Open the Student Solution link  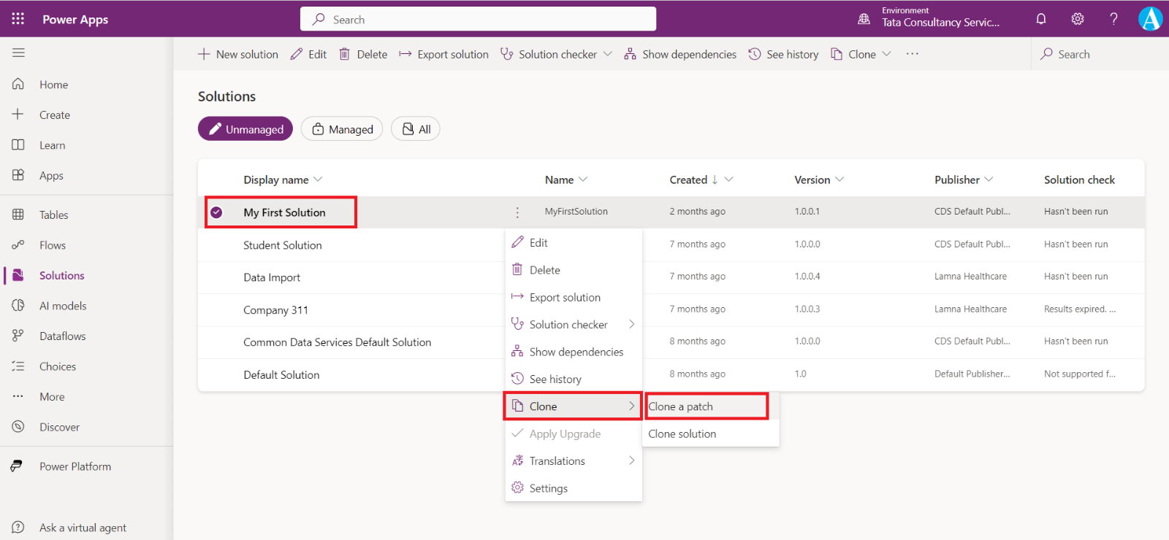(283, 245)
